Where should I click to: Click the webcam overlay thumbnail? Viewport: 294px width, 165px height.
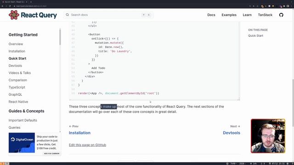point(268,136)
